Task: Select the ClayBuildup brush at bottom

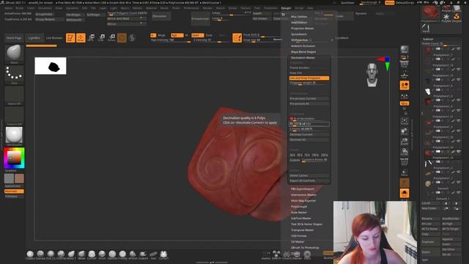Action: pos(30,254)
